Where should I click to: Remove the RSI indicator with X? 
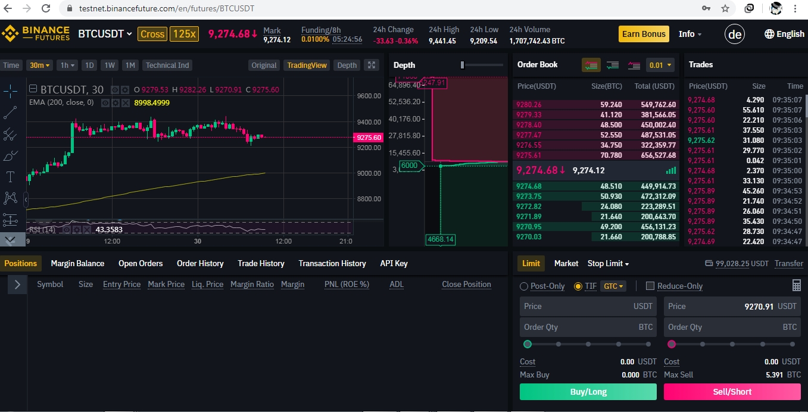click(x=87, y=230)
